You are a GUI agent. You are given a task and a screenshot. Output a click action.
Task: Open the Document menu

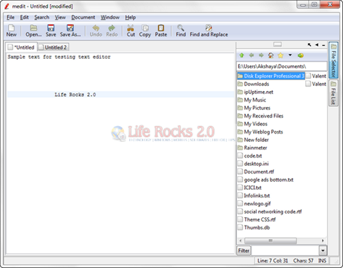tap(83, 17)
